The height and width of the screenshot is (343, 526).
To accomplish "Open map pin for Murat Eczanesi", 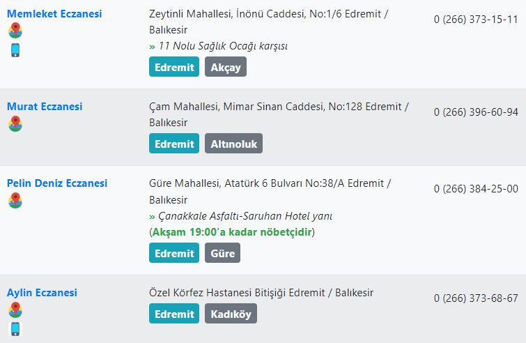I will click(15, 123).
